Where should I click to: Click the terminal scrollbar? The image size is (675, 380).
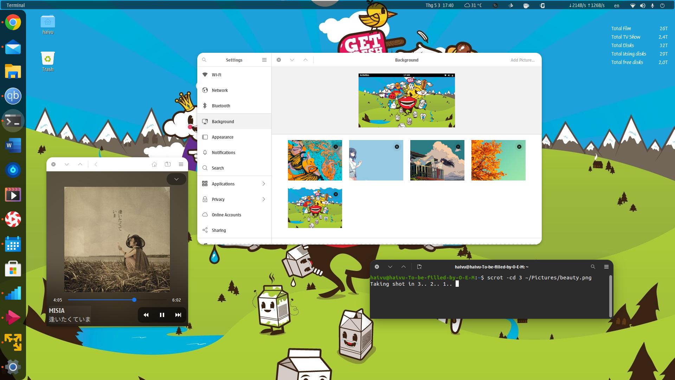click(x=611, y=296)
